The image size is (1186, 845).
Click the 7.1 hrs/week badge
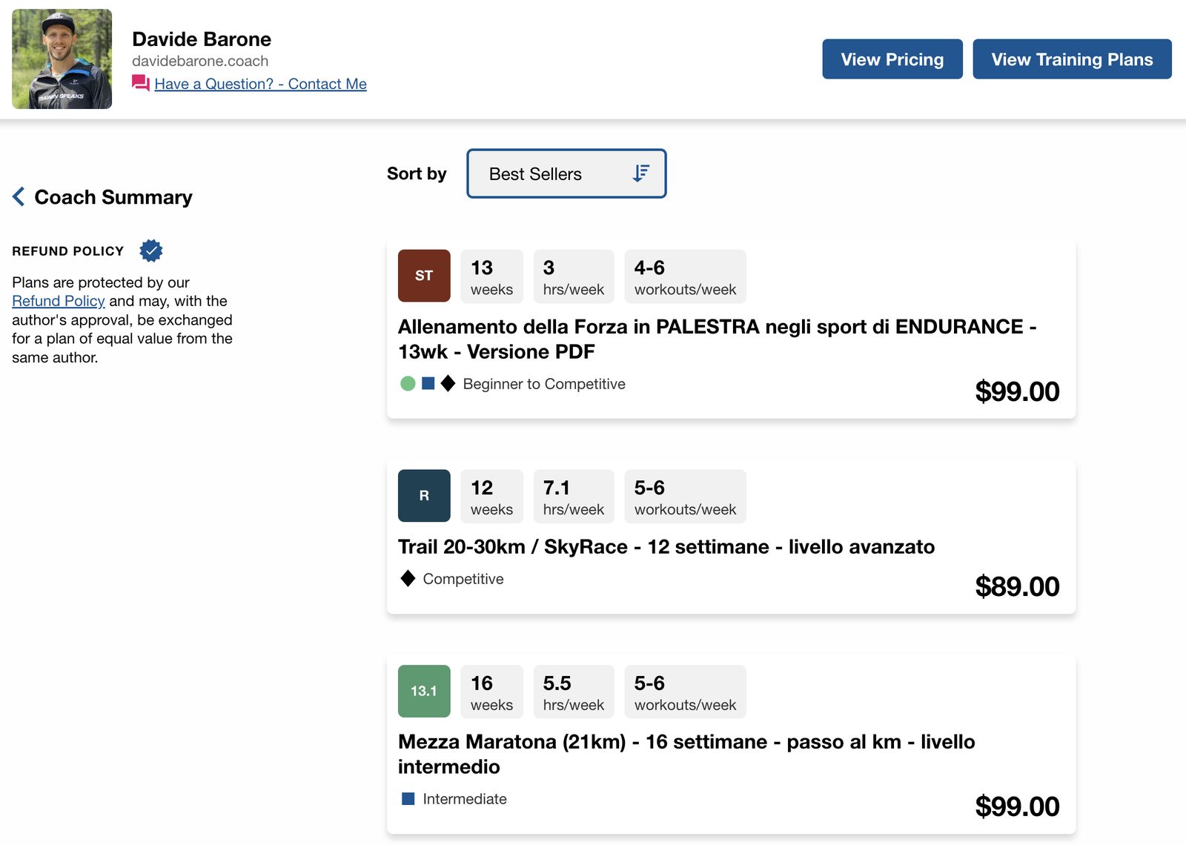tap(574, 497)
